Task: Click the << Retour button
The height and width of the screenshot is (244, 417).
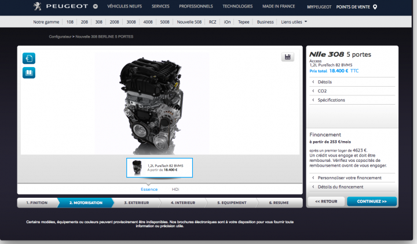Action: 326,201
